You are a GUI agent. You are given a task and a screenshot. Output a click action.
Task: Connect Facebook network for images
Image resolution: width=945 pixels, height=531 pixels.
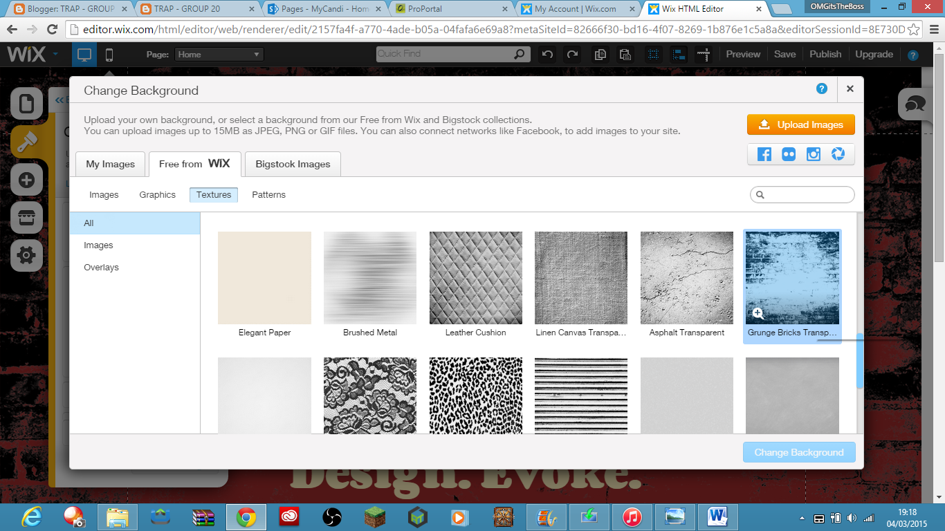click(x=764, y=154)
